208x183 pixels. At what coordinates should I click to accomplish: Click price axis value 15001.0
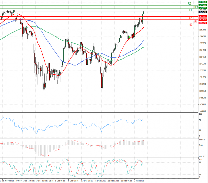[203, 91]
